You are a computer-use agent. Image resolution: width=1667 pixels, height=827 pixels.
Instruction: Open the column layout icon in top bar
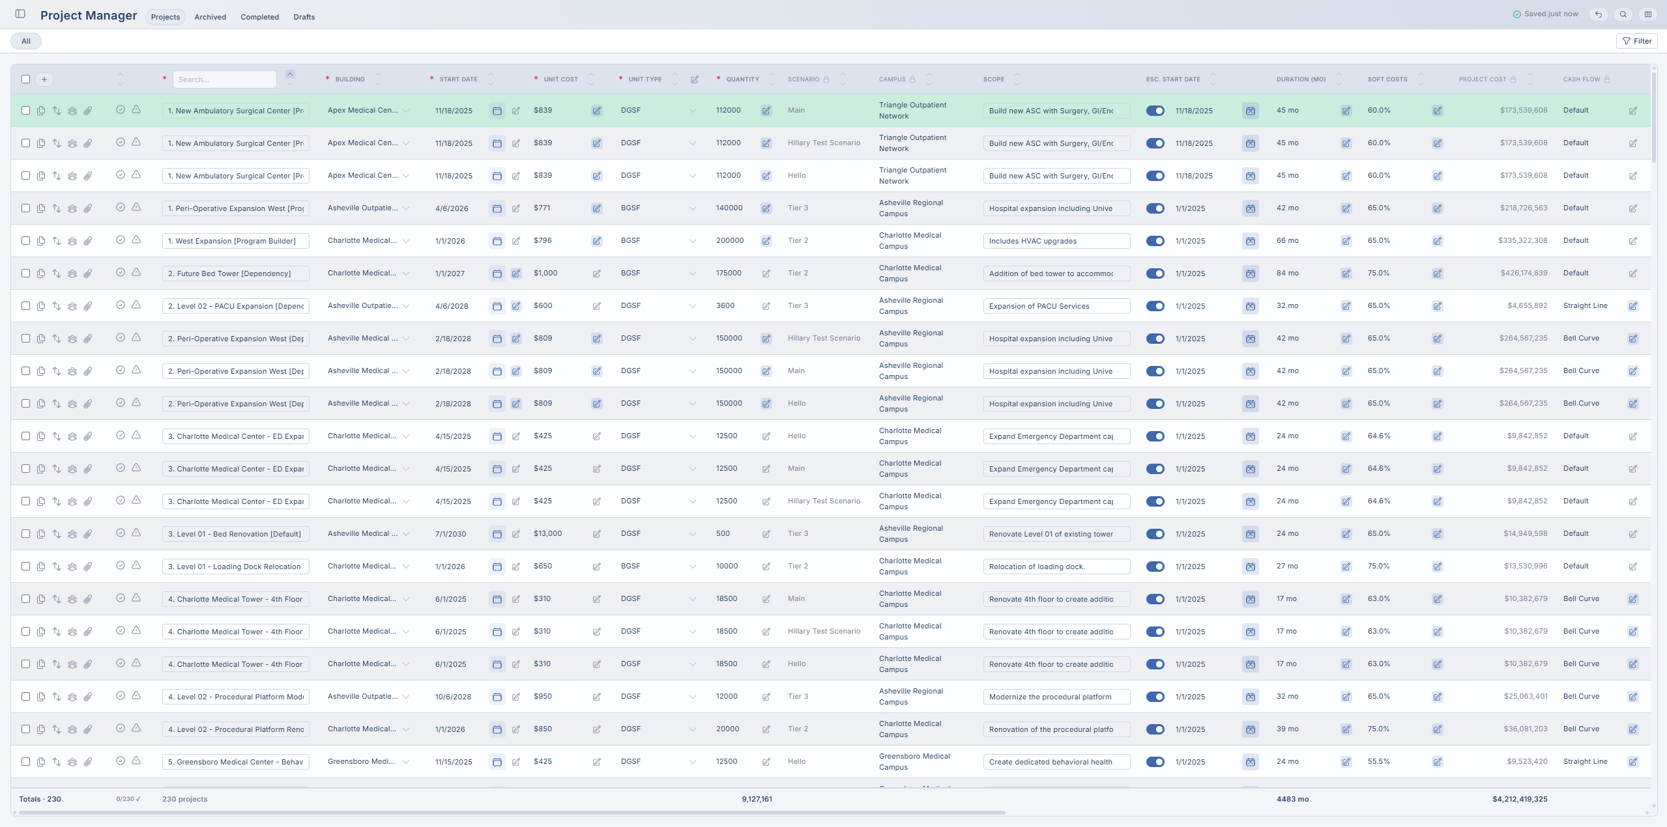[1648, 14]
